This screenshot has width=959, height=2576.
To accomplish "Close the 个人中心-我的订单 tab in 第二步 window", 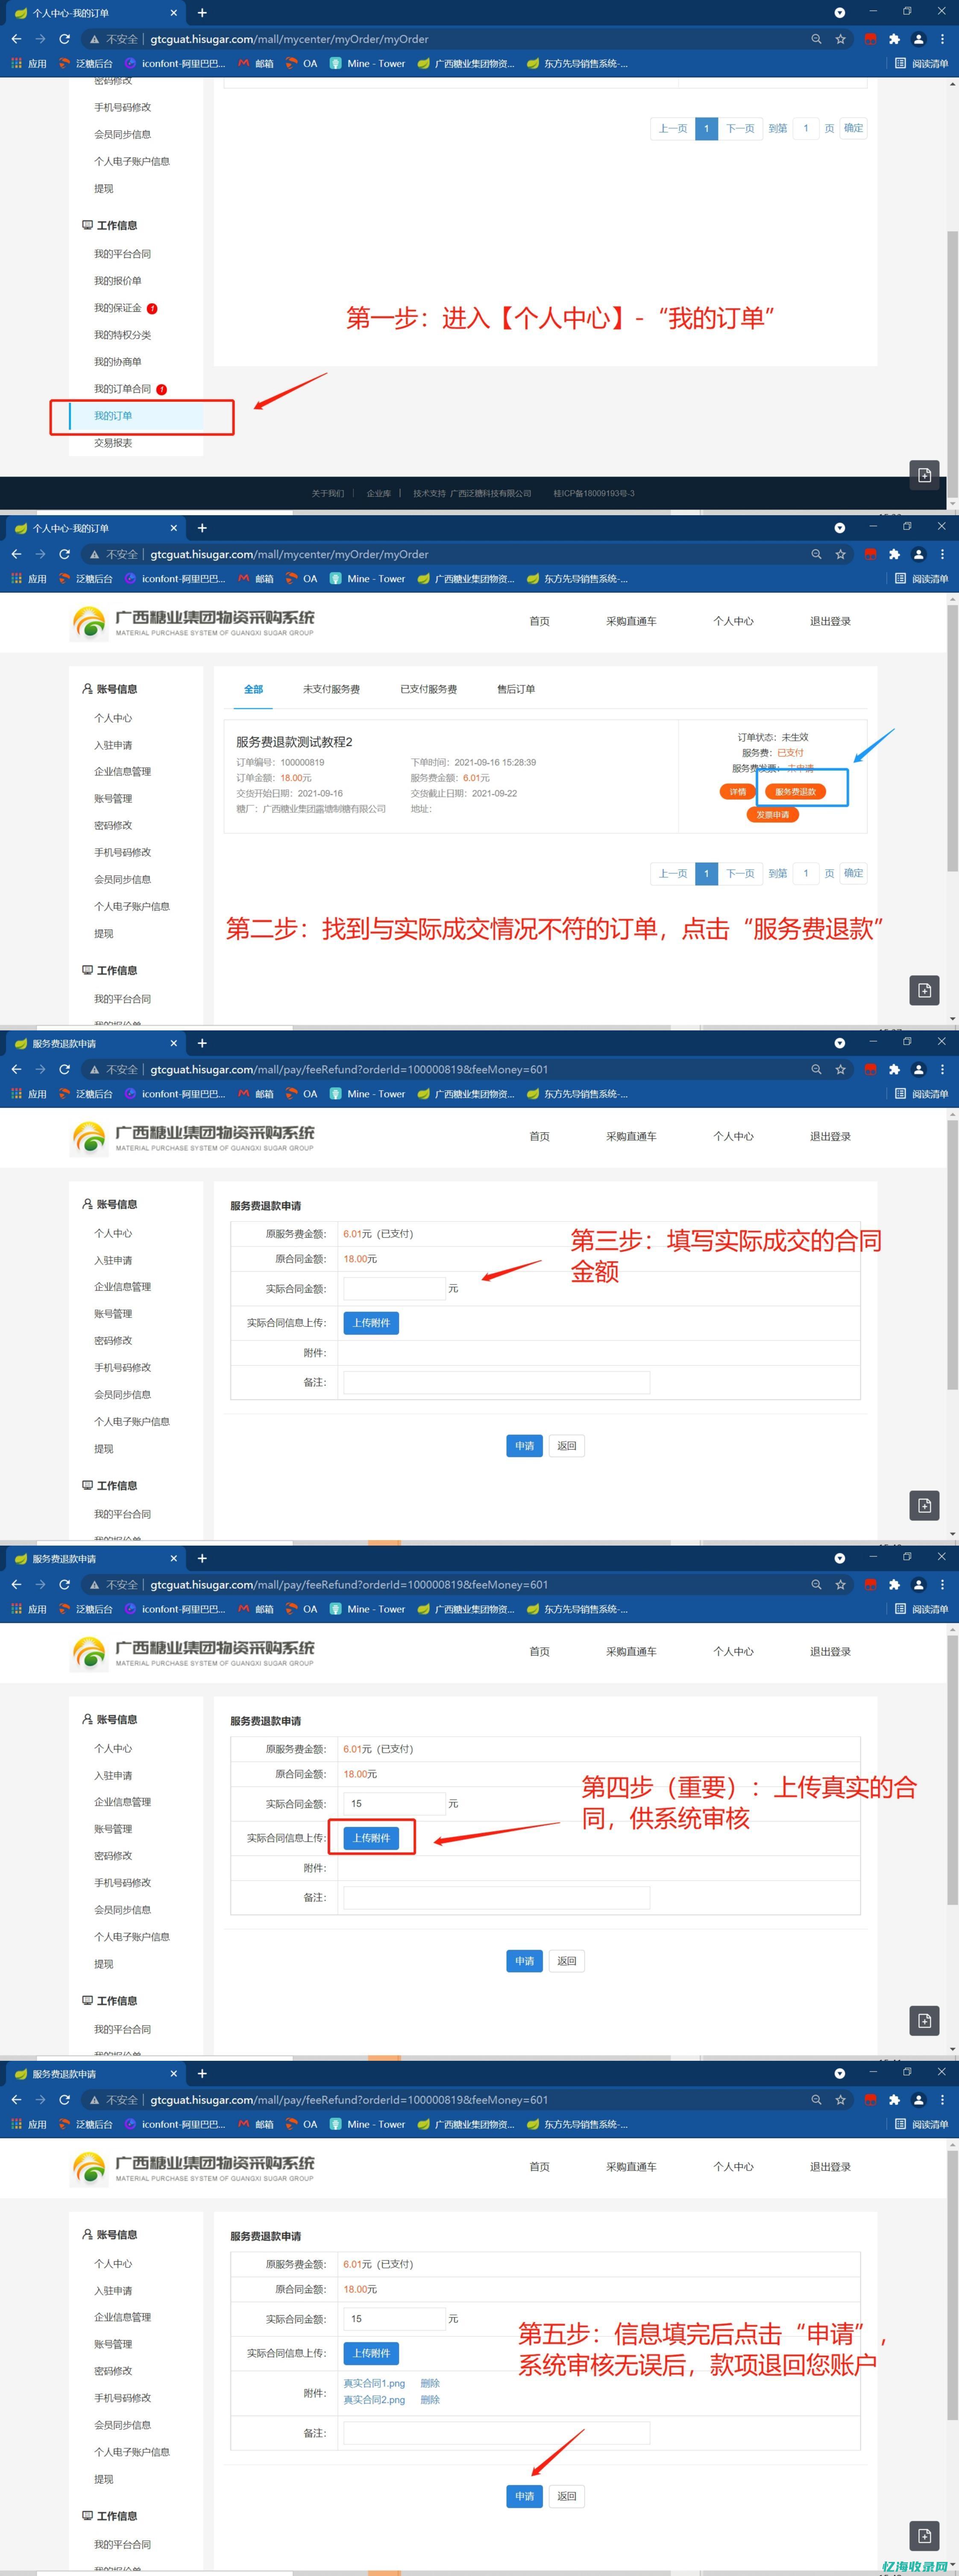I will click(x=174, y=528).
